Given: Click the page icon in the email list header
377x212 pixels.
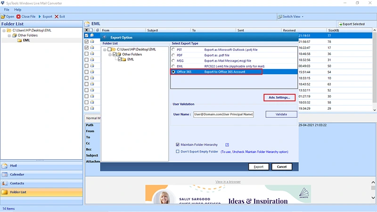Looking at the screenshot, I should (91, 30).
